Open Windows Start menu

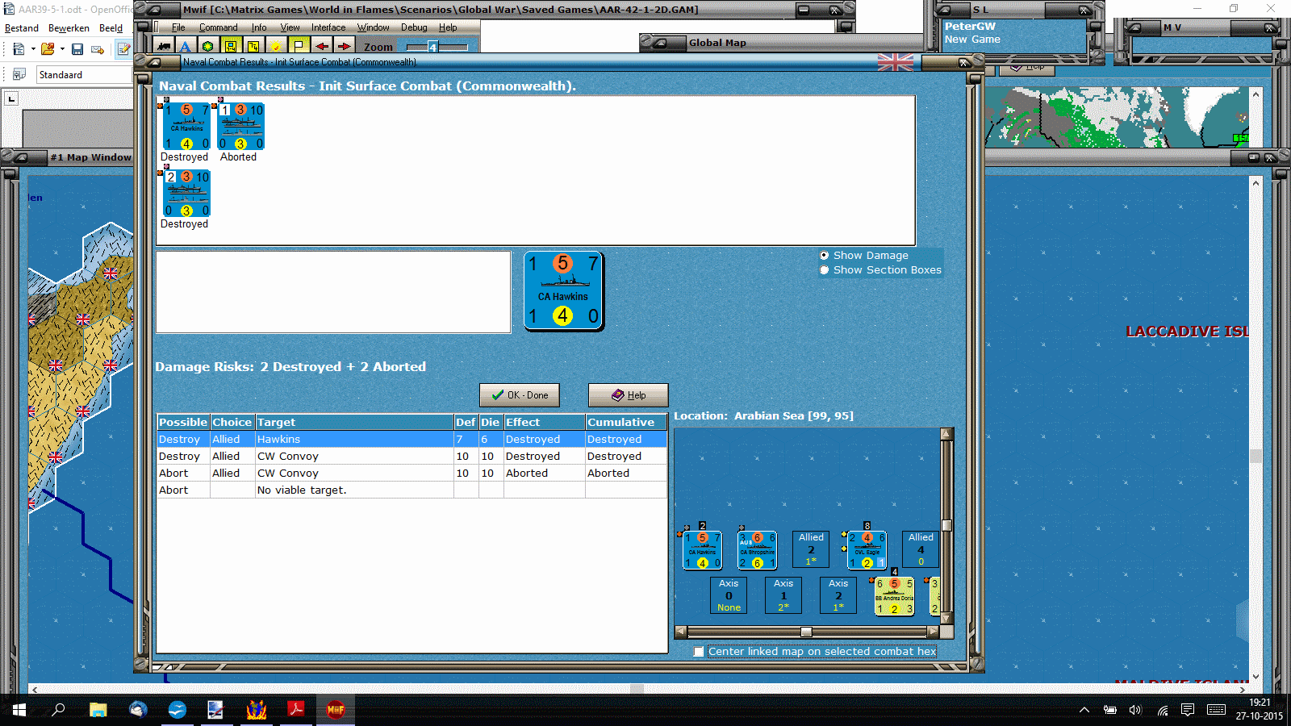click(x=19, y=710)
